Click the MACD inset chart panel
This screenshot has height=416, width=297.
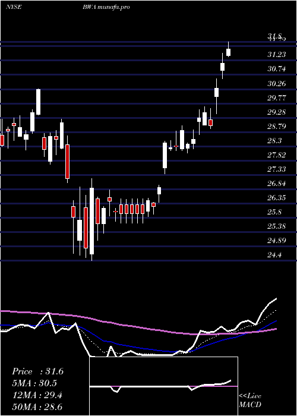(163, 386)
